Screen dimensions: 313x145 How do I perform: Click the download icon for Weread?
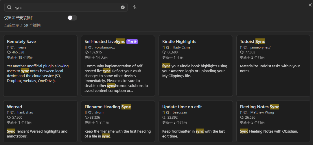[9, 118]
